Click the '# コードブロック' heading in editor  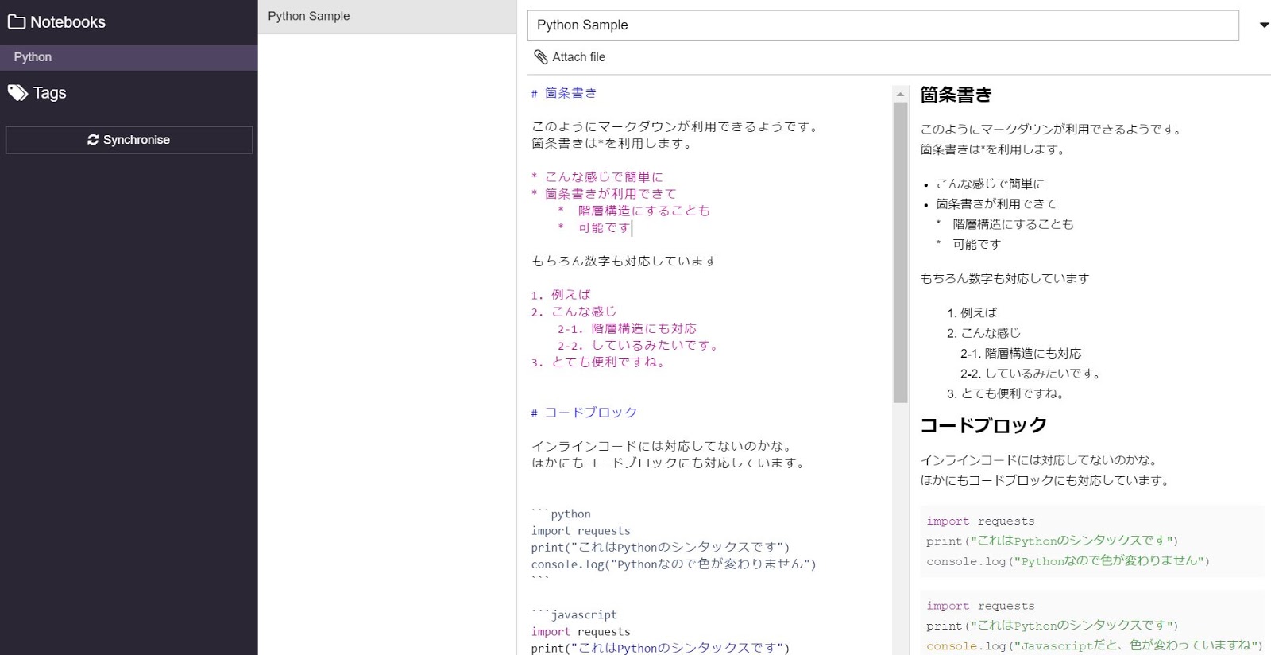click(x=584, y=413)
